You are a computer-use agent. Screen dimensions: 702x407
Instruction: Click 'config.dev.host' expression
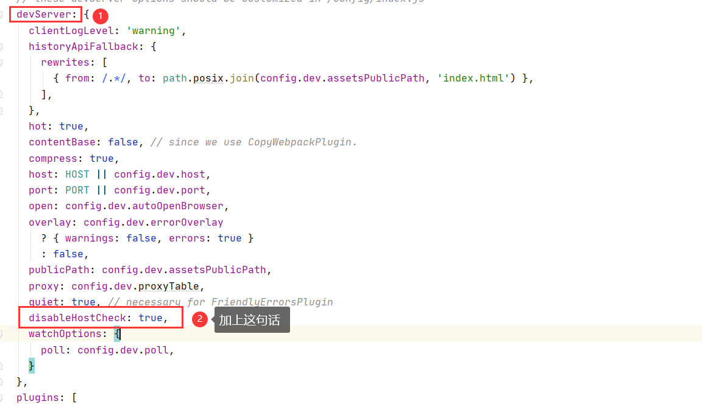(x=160, y=174)
